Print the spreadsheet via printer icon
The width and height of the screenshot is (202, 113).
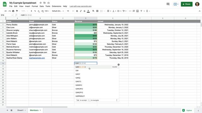(13, 11)
